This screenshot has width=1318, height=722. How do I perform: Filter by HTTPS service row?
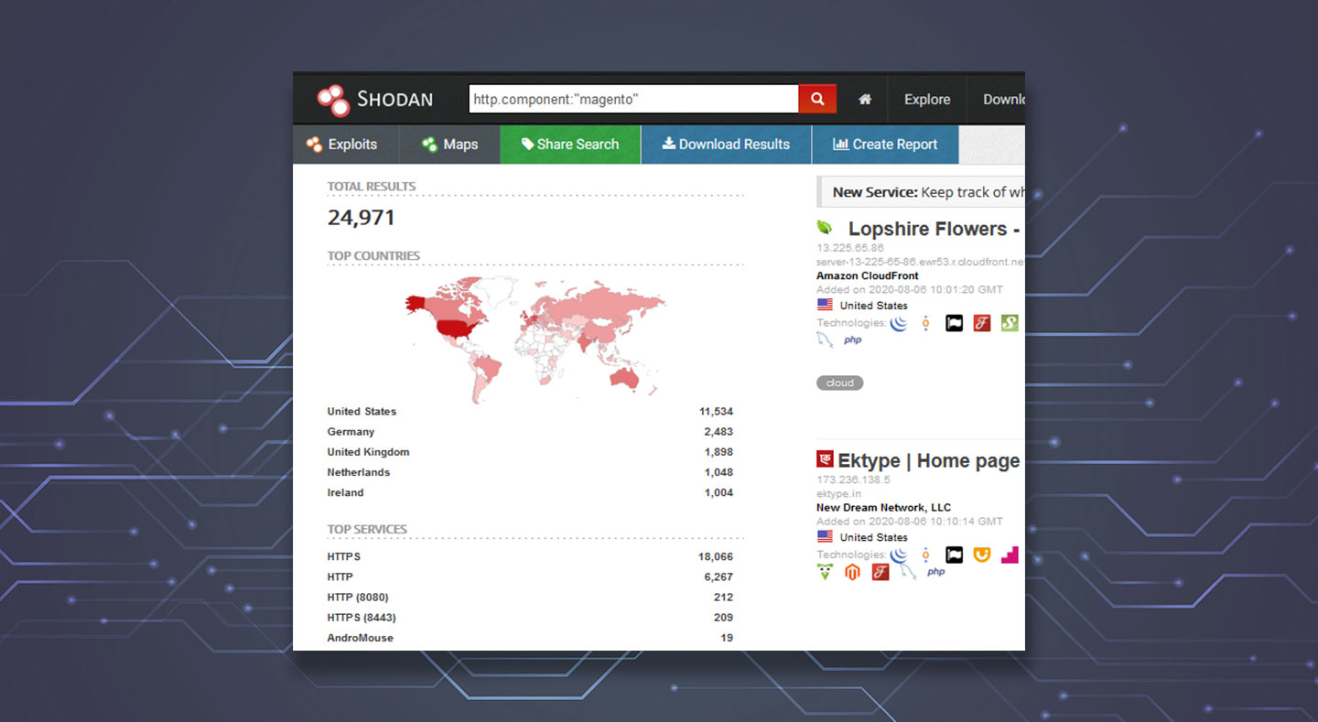click(x=530, y=556)
